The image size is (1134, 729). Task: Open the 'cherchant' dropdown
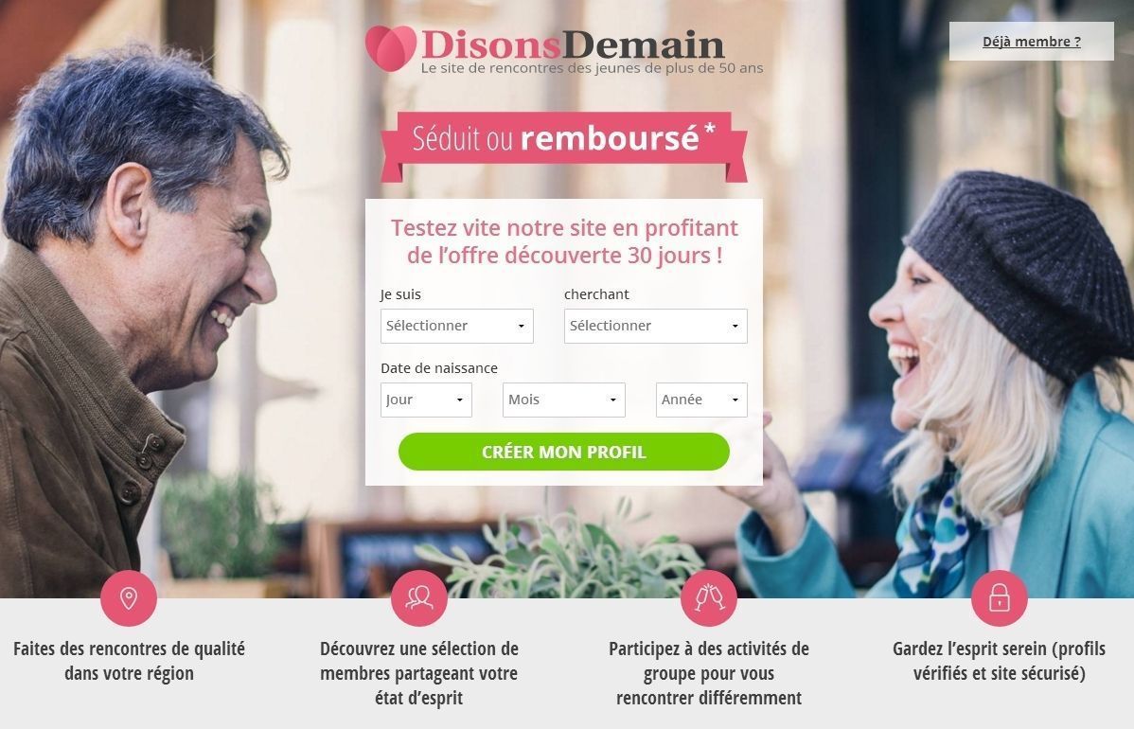coord(656,327)
